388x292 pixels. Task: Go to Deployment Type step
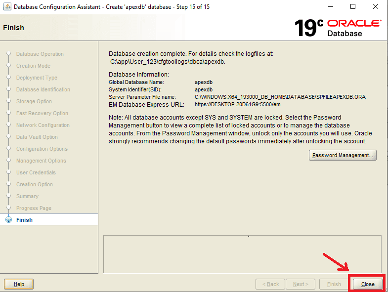click(x=37, y=78)
